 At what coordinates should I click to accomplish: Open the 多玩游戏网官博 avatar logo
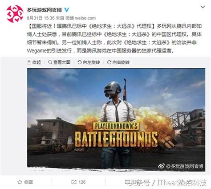pos(15,14)
